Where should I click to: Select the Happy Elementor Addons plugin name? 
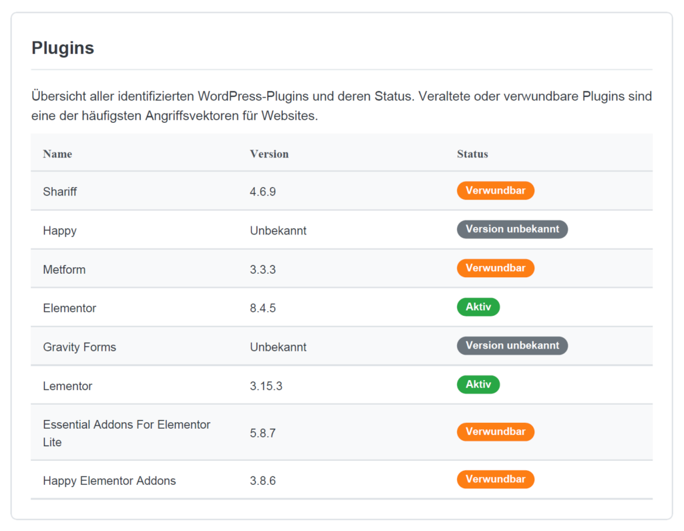coord(110,481)
